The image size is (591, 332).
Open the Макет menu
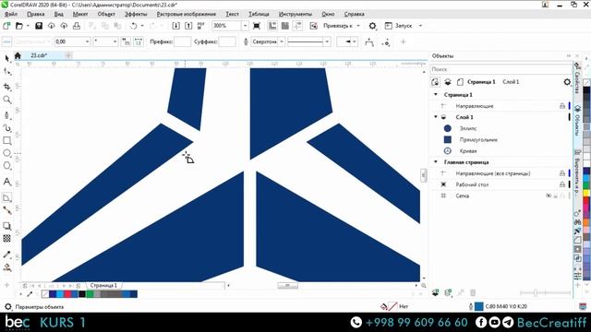click(80, 14)
